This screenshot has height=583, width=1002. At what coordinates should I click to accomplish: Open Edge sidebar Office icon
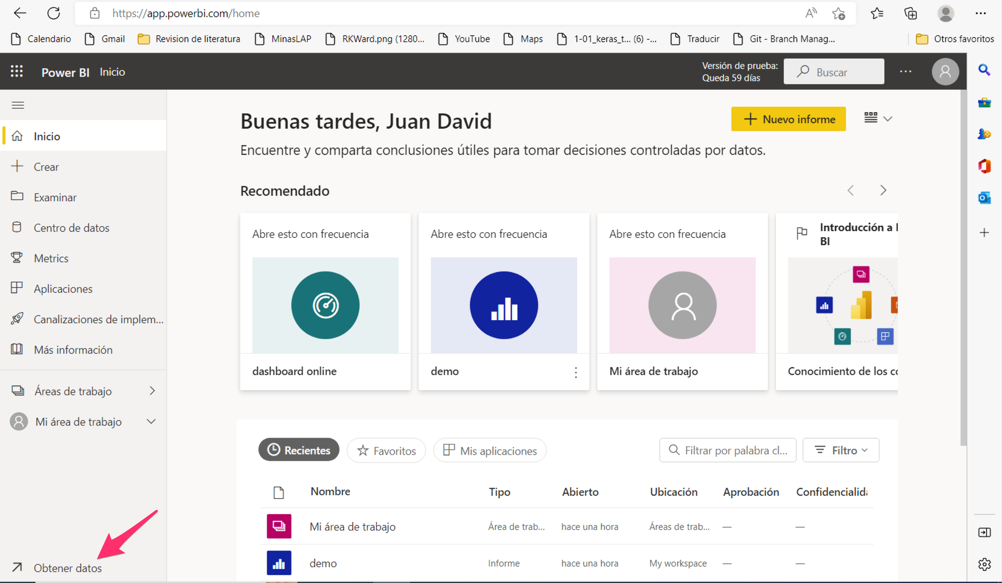pyautogui.click(x=984, y=166)
